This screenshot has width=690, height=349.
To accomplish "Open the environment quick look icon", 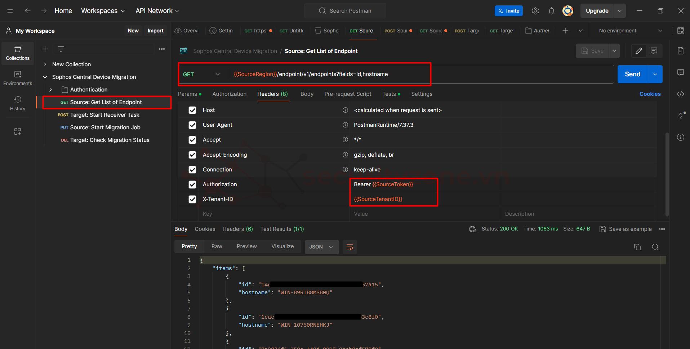I will 681,31.
